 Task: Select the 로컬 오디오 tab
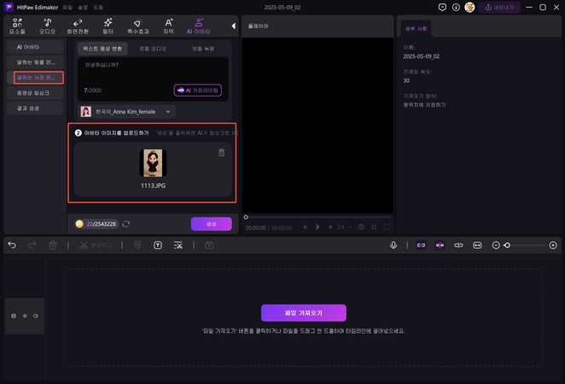coord(151,48)
